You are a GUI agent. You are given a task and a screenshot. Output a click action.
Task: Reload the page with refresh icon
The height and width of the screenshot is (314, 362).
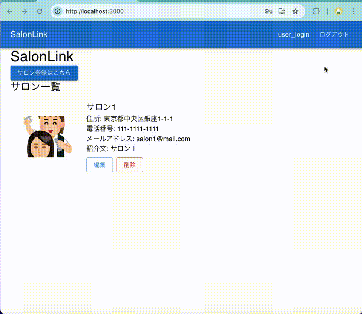tap(40, 11)
